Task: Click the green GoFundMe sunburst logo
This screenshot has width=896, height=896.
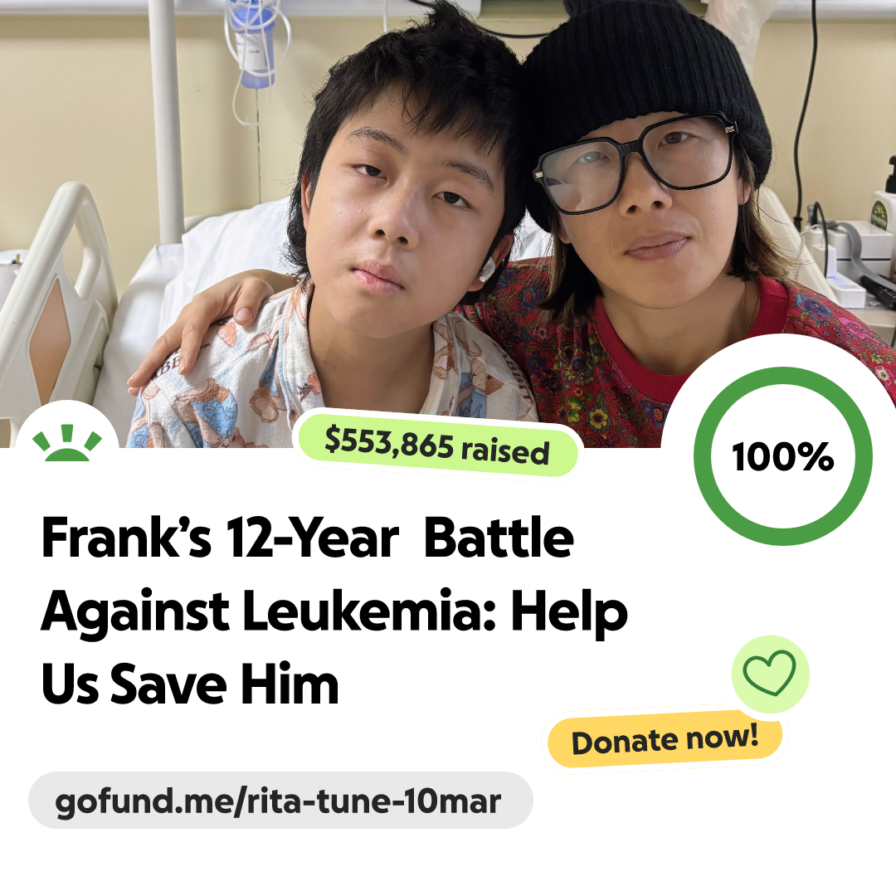Action: (67, 442)
